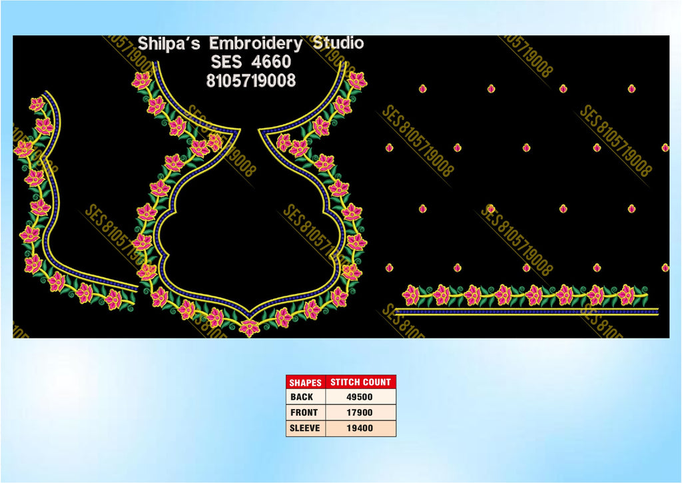Click the SHAPES table header
The image size is (682, 483).
(305, 382)
